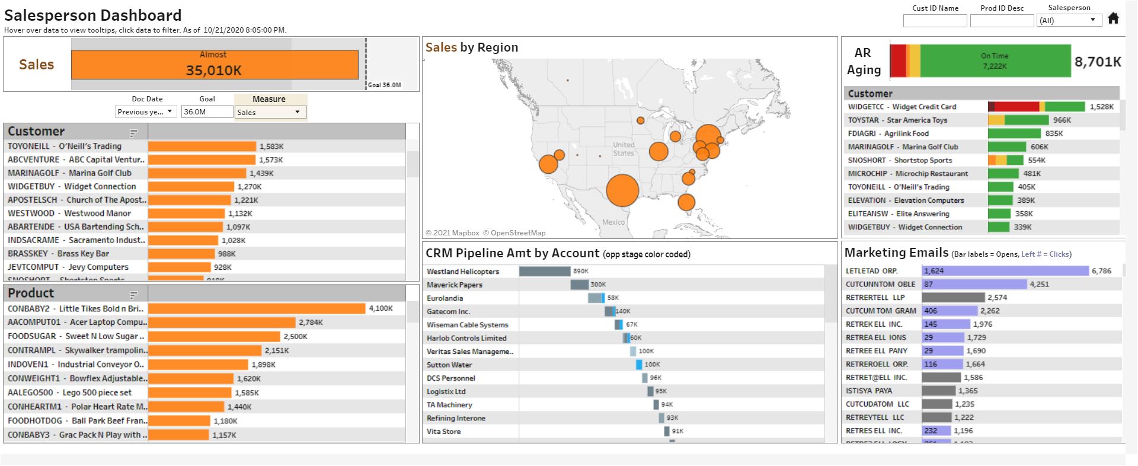Click ABARTENDE USA Bartending row
This screenshot has width=1138, height=466.
(204, 227)
